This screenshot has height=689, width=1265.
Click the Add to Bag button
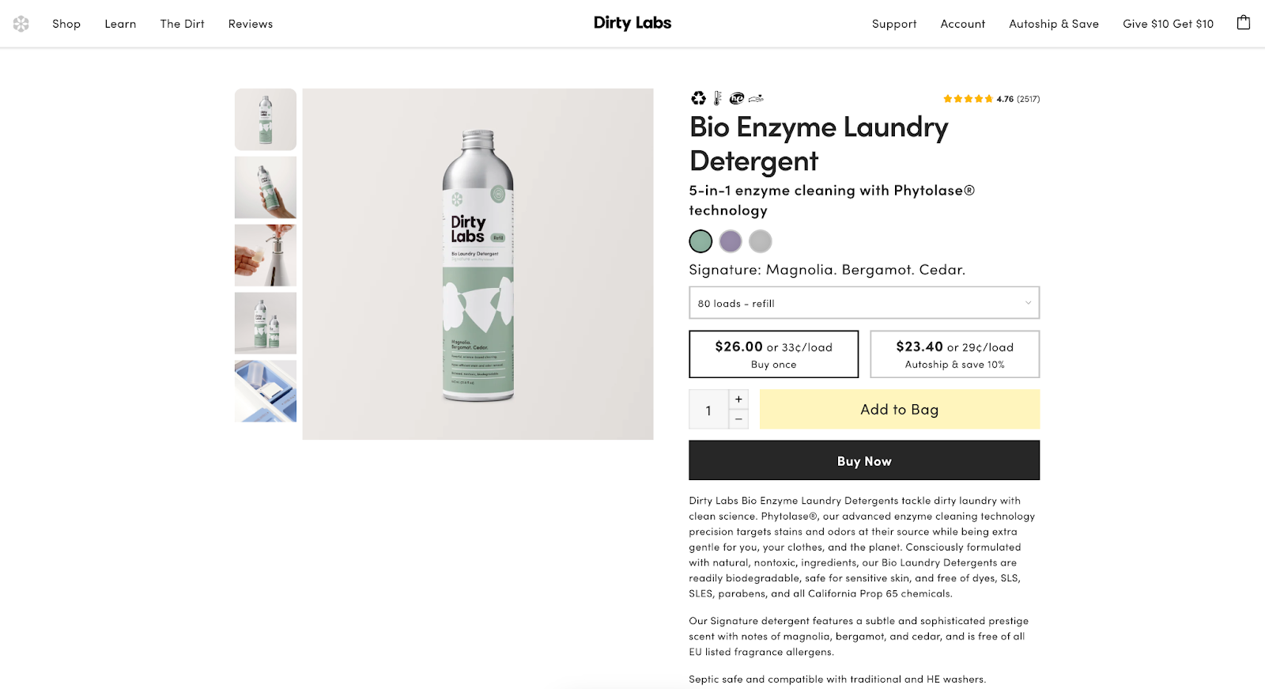coord(899,409)
